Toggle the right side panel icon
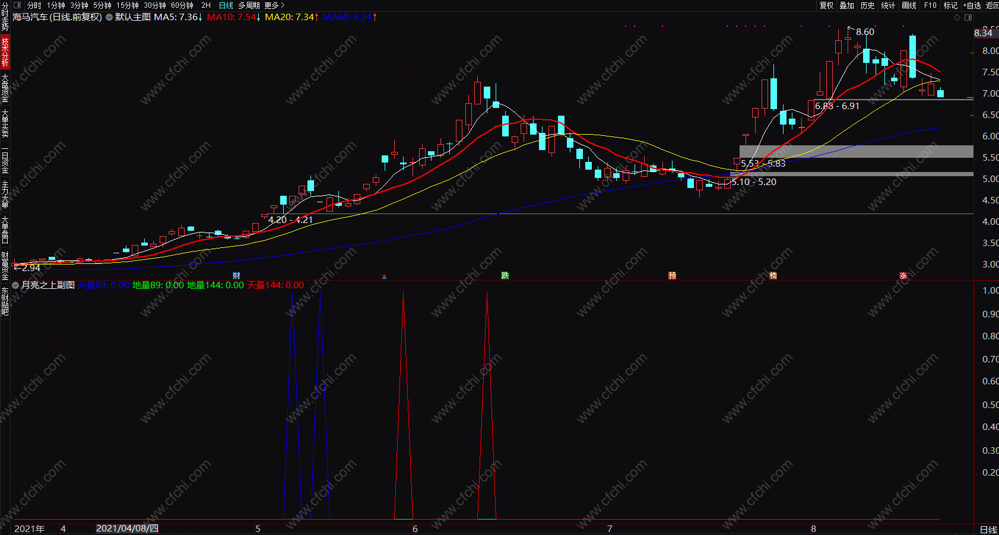Image resolution: width=999 pixels, height=535 pixels. pos(968,17)
